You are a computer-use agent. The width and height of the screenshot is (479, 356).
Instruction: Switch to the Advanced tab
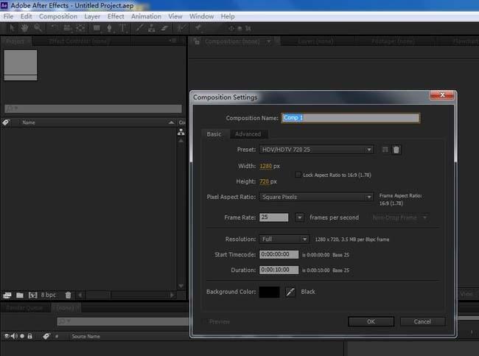248,134
